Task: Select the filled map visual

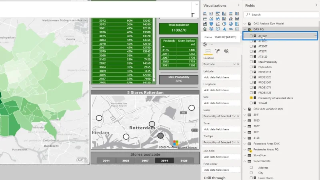Action: pos(211,29)
